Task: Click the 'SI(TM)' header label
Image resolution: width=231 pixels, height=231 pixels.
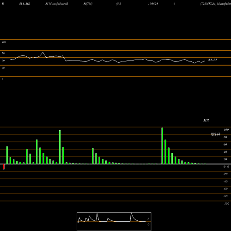Action: pyautogui.click(x=88, y=4)
